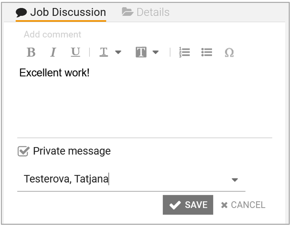Uncheck the Private message checkbox
The image size is (290, 225).
23,151
